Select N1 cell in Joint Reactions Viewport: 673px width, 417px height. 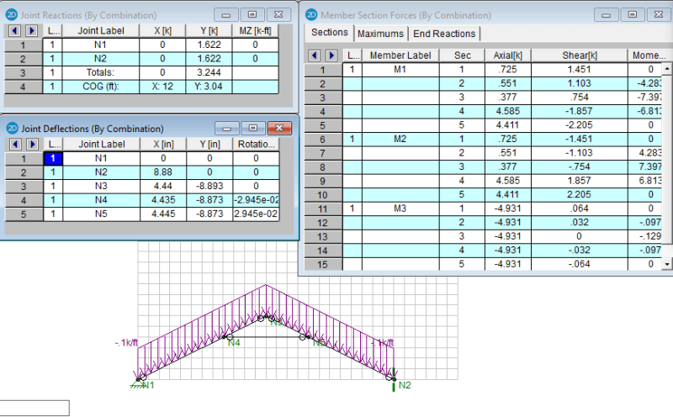click(x=100, y=45)
